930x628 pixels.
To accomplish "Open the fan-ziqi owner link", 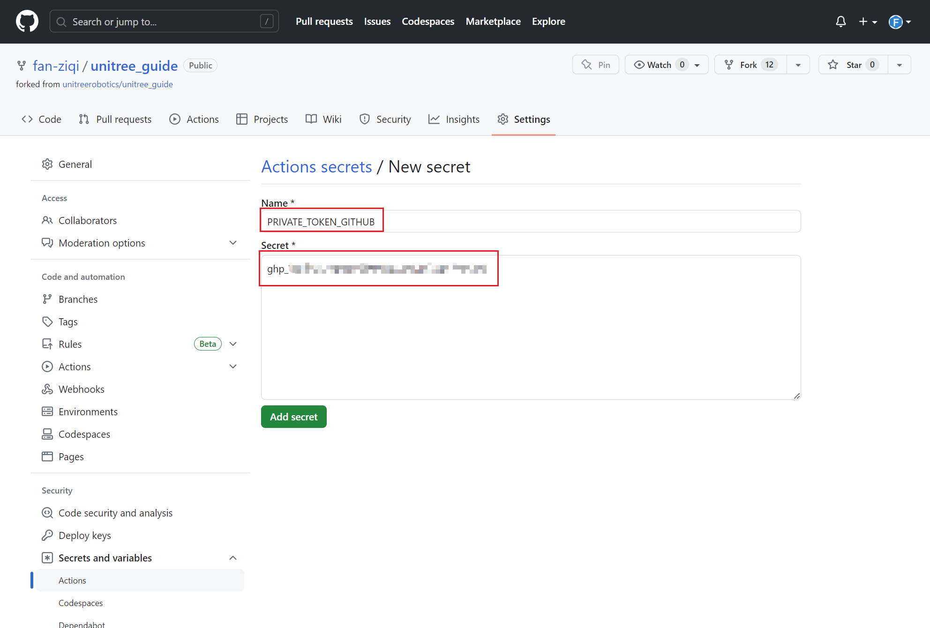I will [56, 66].
